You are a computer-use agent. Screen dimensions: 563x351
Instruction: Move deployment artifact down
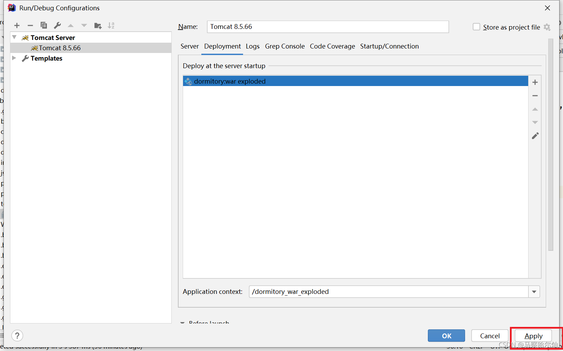point(535,123)
